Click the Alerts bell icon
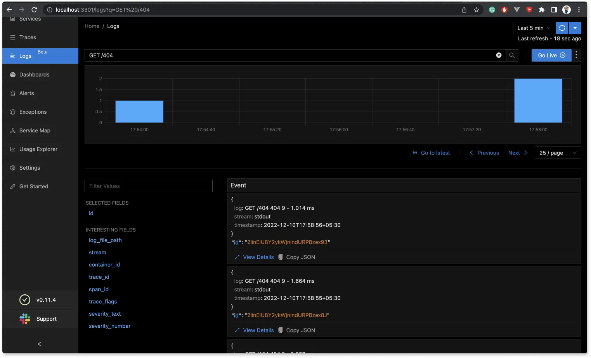591x358 pixels. [13, 93]
